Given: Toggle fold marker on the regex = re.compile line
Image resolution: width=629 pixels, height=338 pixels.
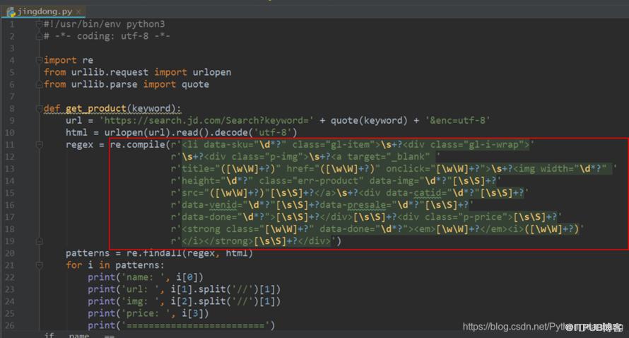Looking at the screenshot, I should pyautogui.click(x=39, y=144).
